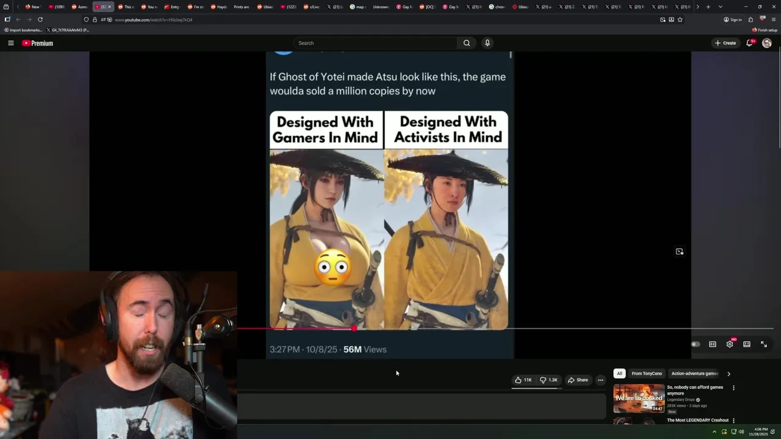Screen dimensions: 781x439
Task: Select the 'Action-adventure games' chip
Action: 695,374
